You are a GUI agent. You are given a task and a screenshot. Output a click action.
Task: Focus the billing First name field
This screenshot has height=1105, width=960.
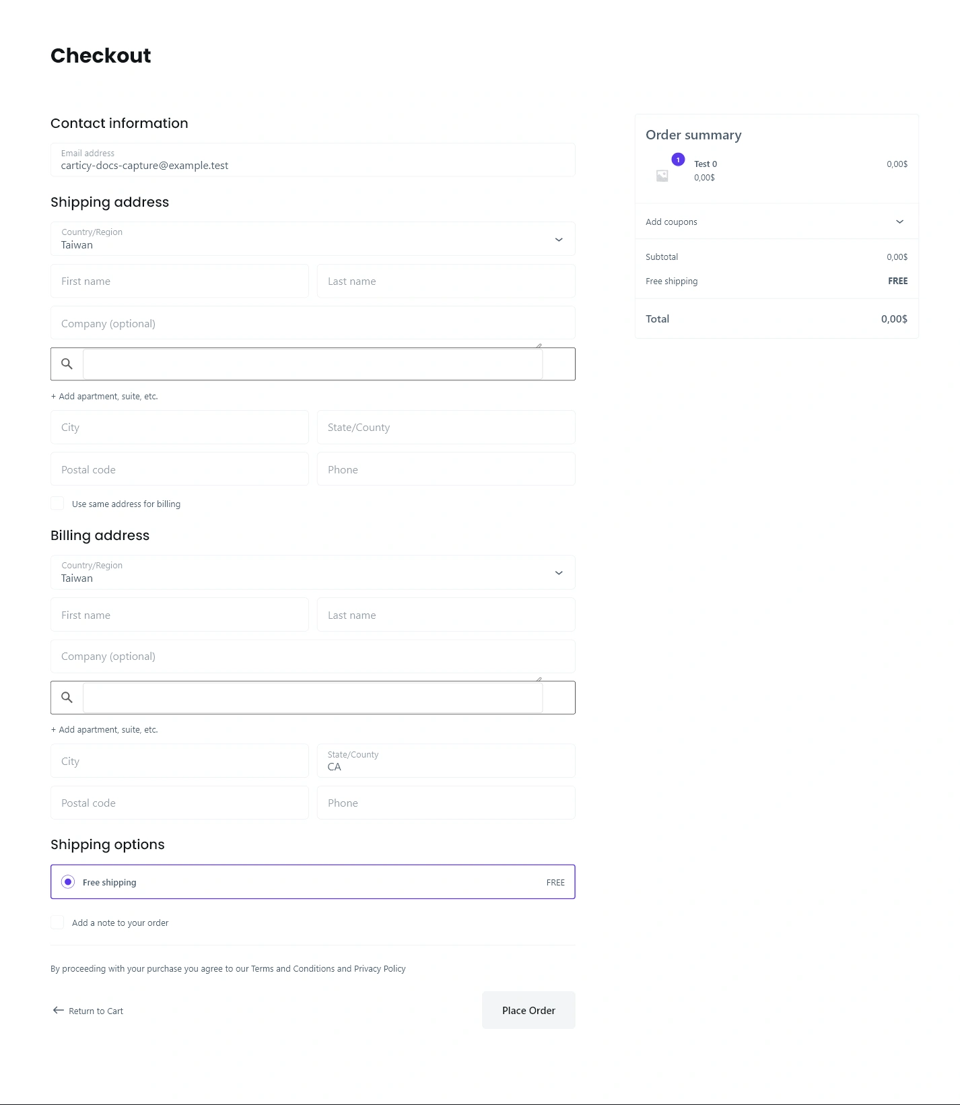[x=180, y=615]
